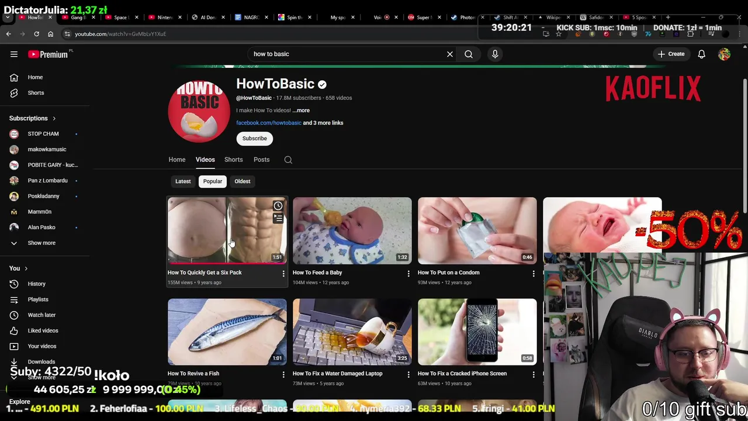This screenshot has height=421, width=748.
Task: Switch to channel Home tab
Action: [x=177, y=160]
